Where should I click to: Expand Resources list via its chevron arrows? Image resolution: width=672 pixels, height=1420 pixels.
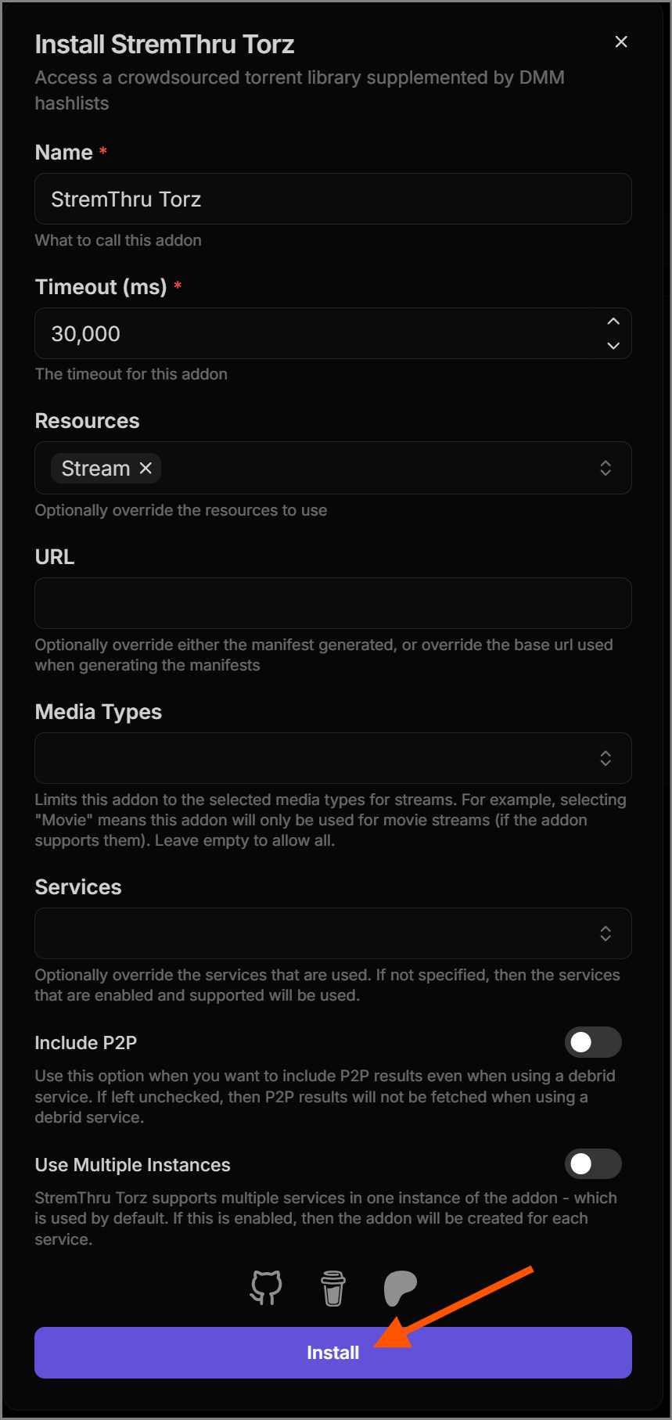[606, 468]
